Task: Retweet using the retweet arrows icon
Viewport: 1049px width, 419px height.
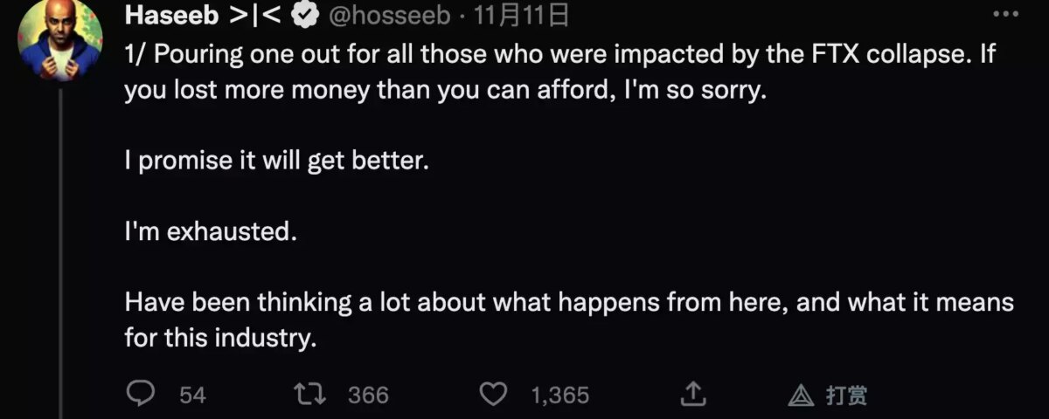Action: [x=312, y=395]
